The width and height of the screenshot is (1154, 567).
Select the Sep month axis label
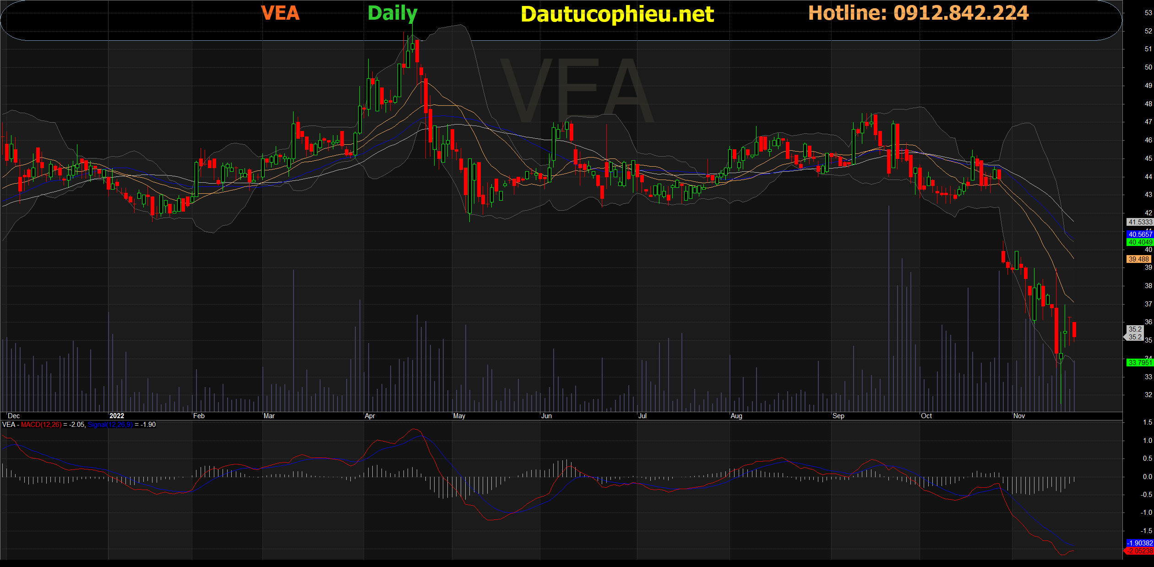pos(838,416)
